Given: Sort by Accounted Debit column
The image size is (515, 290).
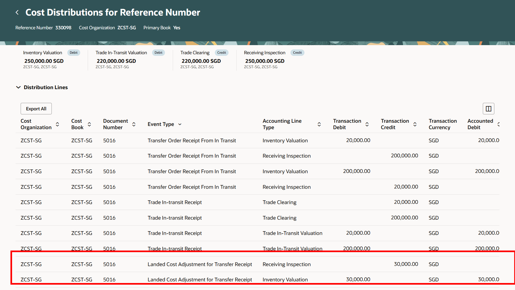Looking at the screenshot, I should (x=498, y=124).
